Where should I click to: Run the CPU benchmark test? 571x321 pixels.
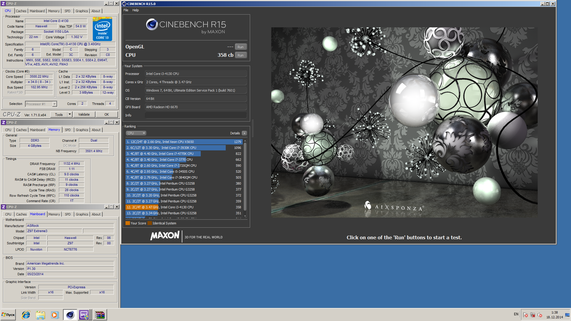click(x=241, y=55)
